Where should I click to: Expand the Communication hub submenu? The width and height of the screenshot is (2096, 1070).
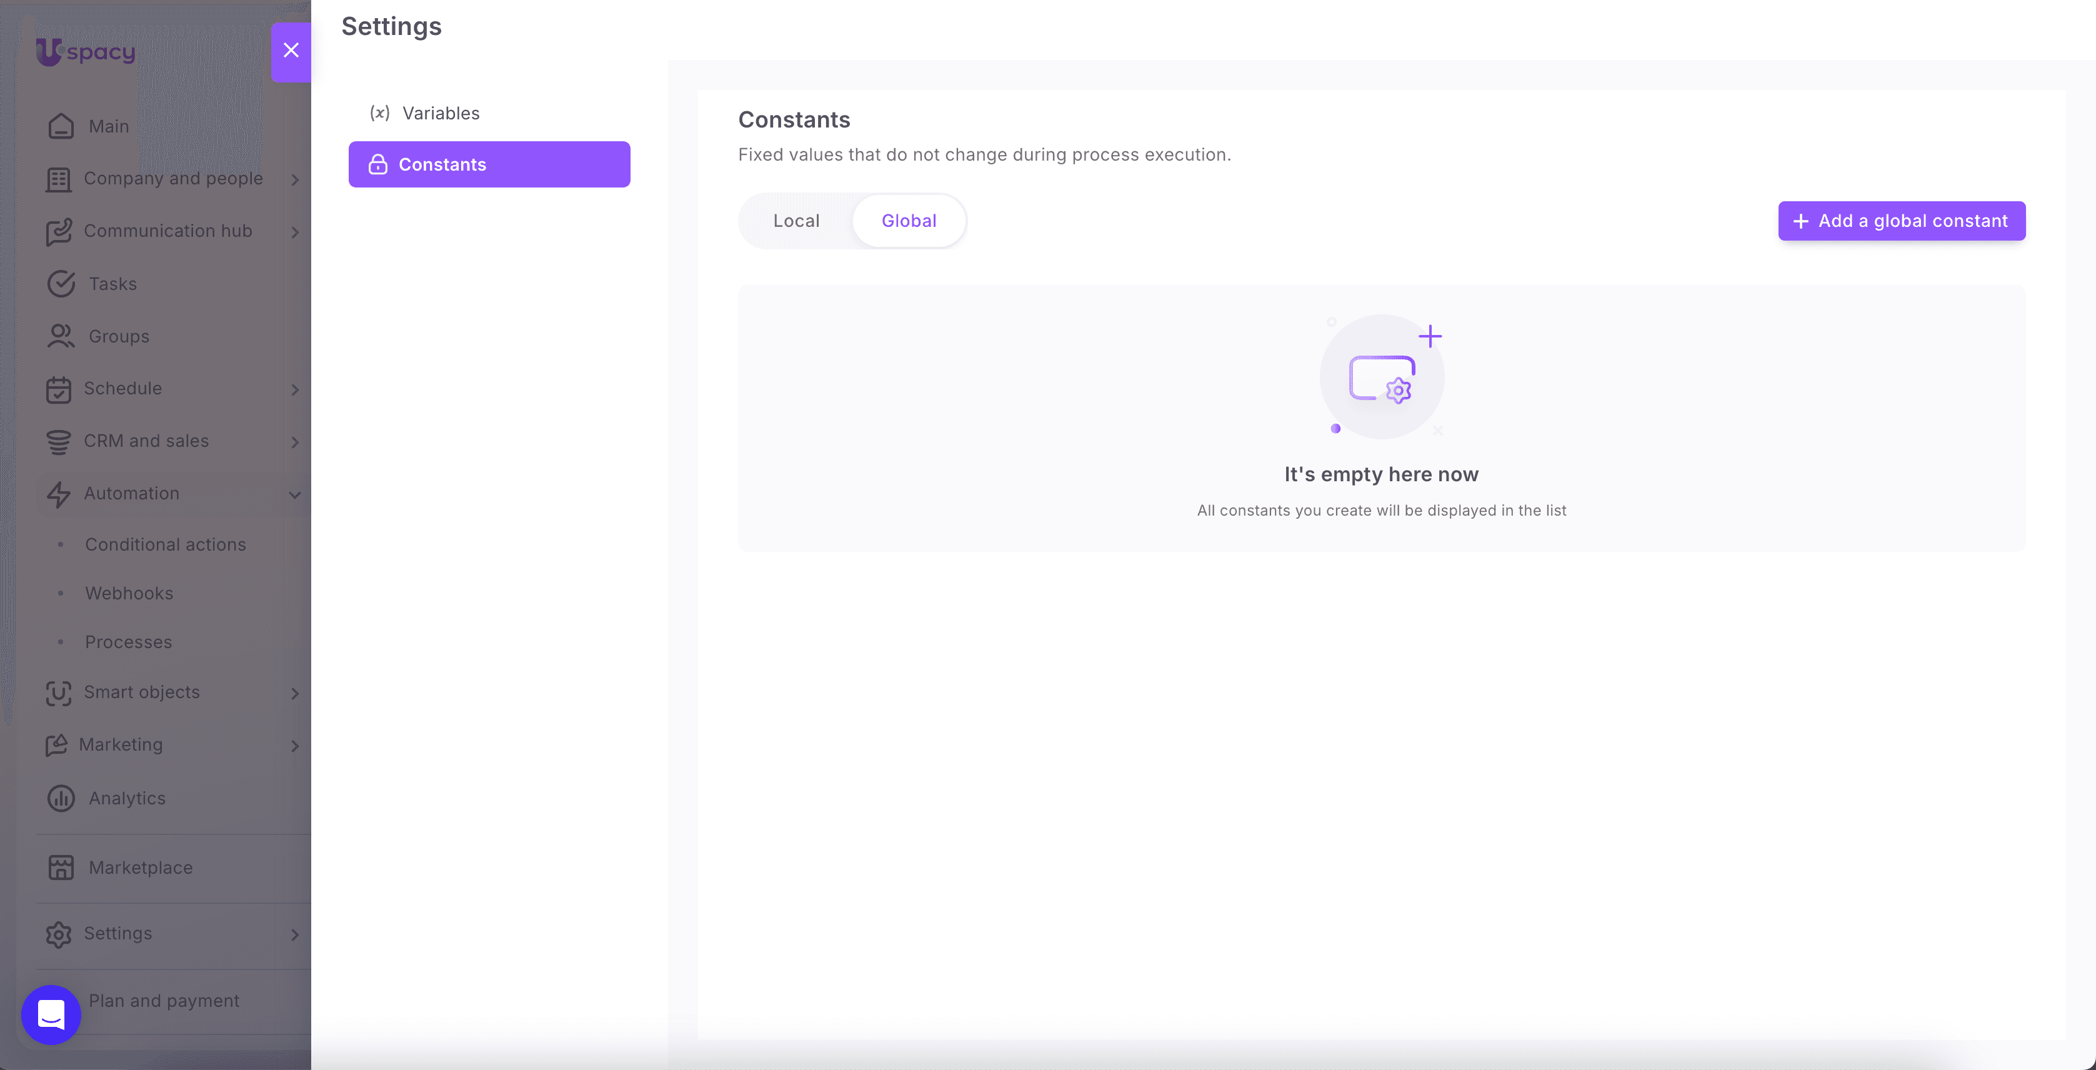[296, 232]
